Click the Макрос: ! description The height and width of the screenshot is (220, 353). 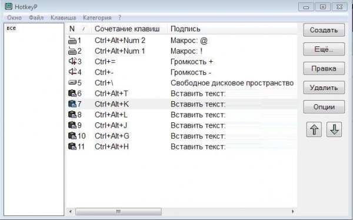pos(187,51)
